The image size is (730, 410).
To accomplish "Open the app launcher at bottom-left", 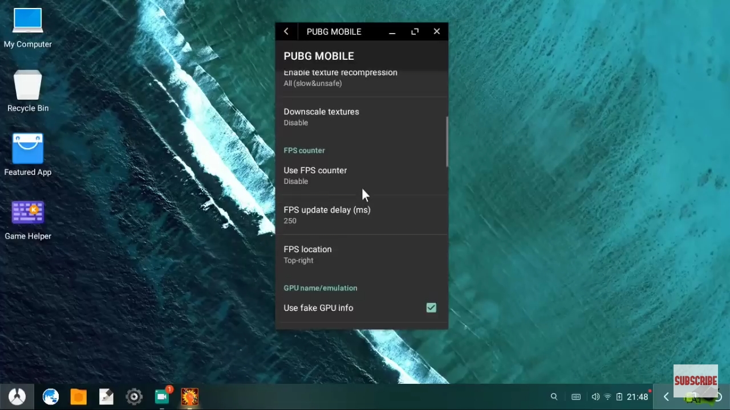I will [17, 396].
